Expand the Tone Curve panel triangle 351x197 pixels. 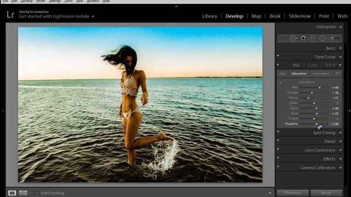340,57
